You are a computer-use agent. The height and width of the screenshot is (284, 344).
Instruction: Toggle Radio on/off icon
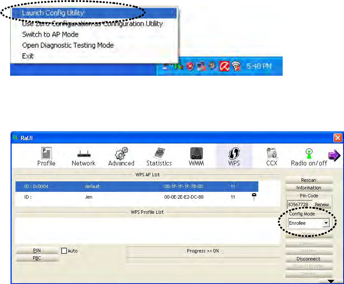pos(309,154)
